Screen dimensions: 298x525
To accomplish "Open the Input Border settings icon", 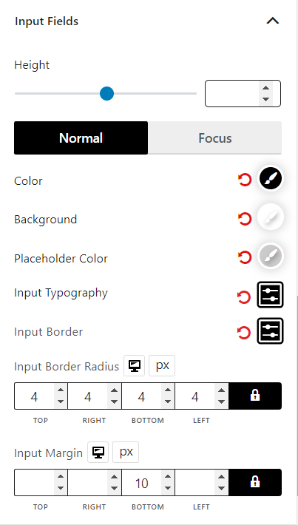I will click(x=270, y=331).
